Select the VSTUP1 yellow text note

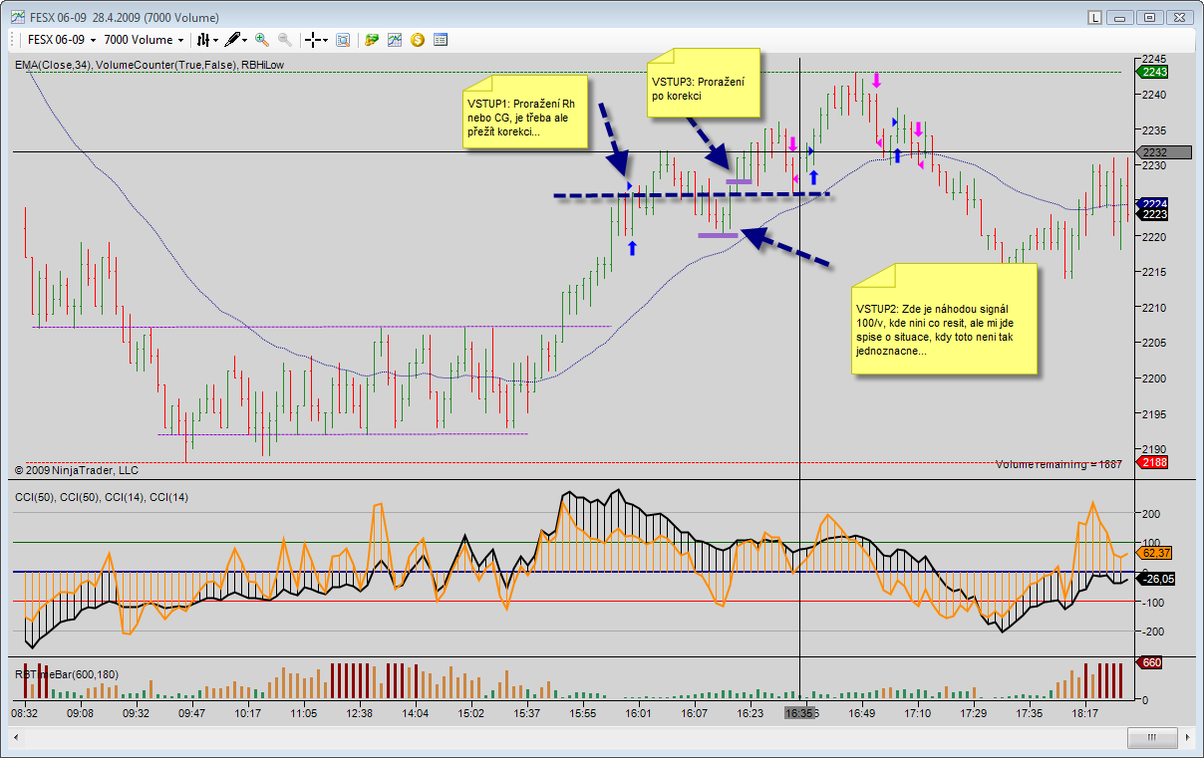[x=526, y=114]
